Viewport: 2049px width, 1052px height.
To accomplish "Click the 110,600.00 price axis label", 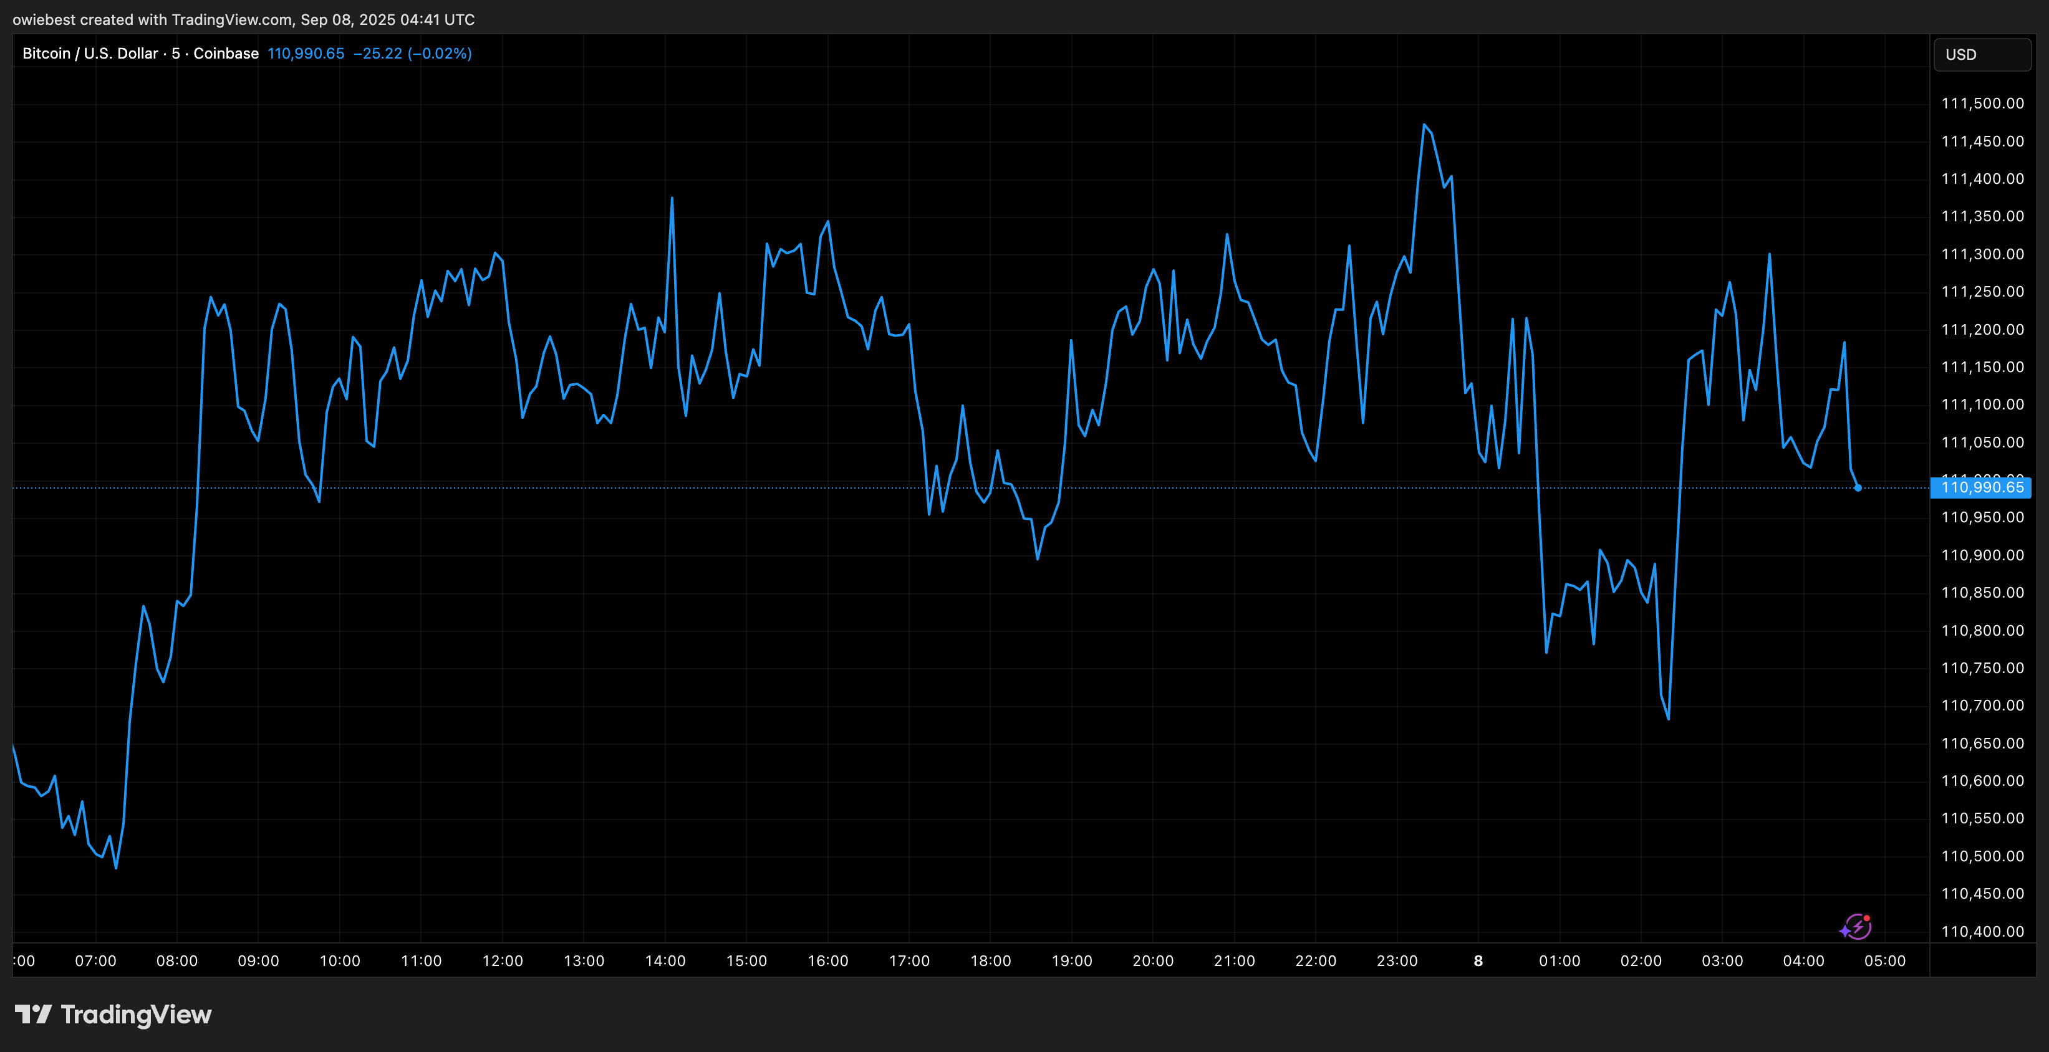I will pos(1982,781).
